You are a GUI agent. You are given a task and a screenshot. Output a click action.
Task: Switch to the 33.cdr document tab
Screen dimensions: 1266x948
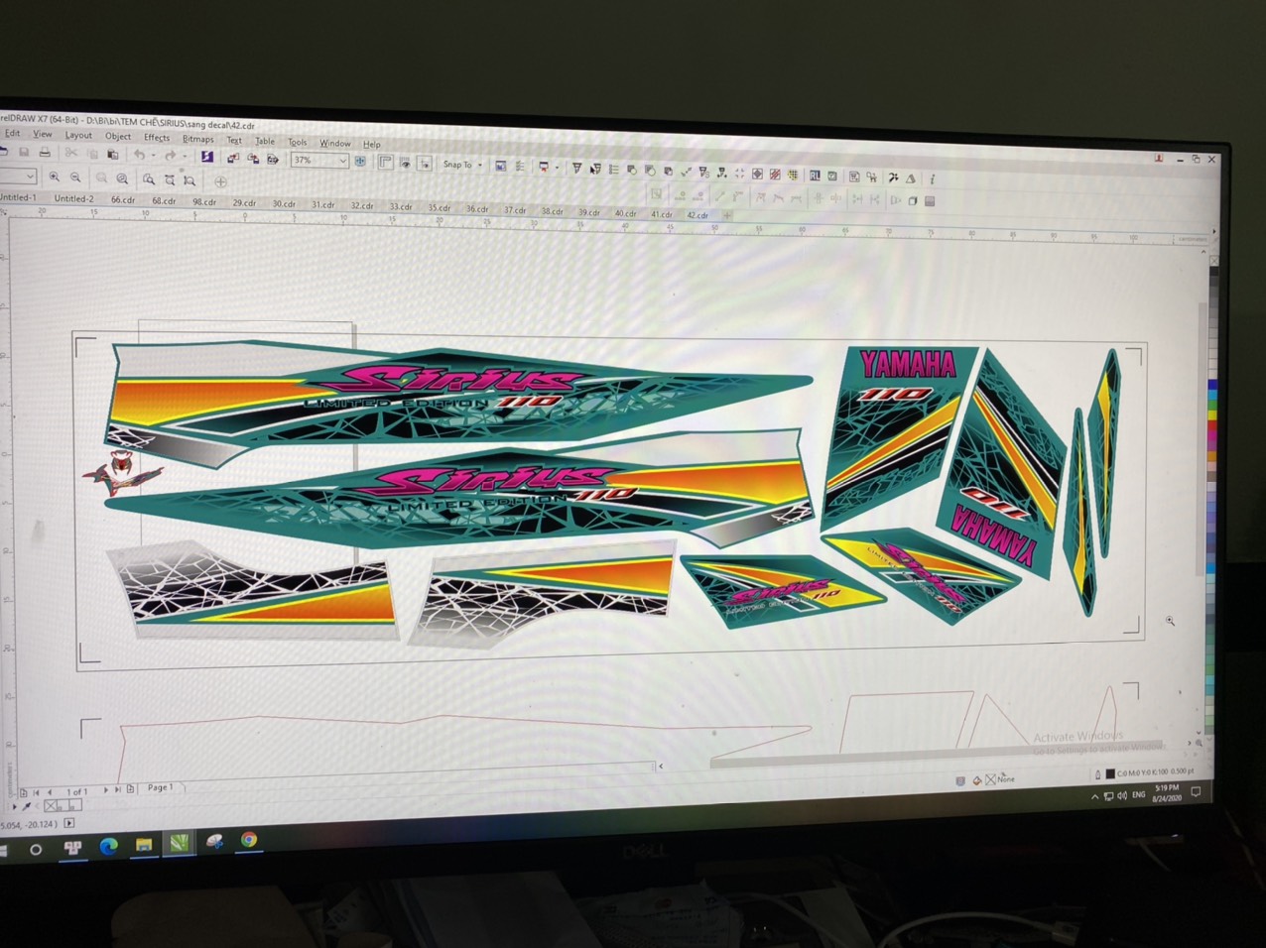[401, 207]
